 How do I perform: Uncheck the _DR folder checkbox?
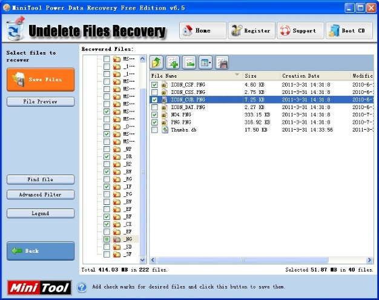click(107, 156)
